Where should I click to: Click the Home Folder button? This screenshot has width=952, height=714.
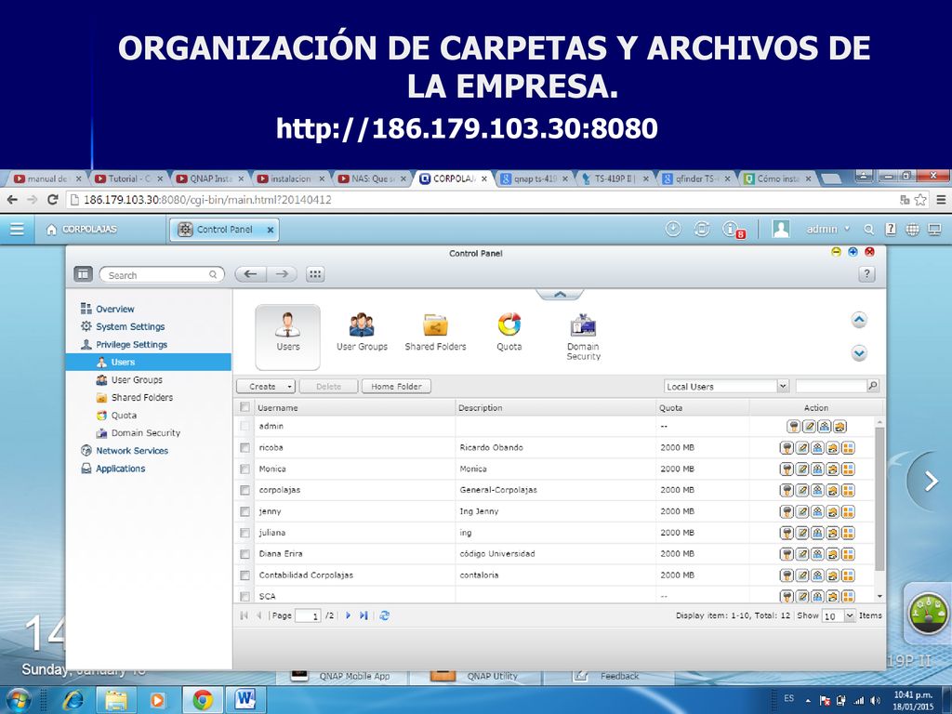[x=396, y=386]
